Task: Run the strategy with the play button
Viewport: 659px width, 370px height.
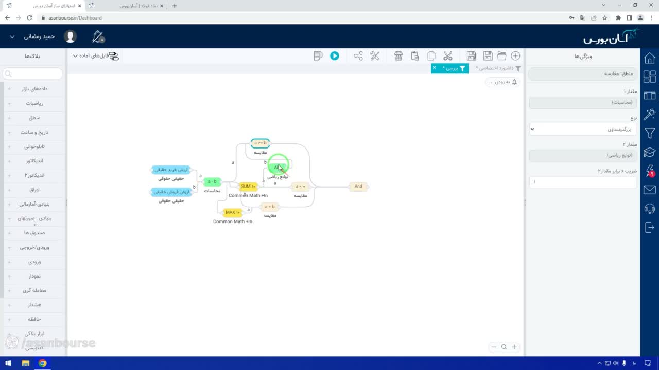Action: tap(335, 56)
